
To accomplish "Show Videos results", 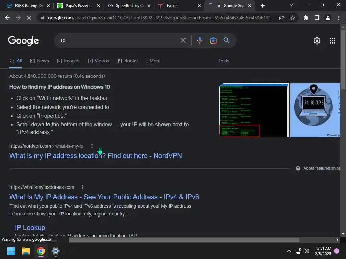I will point(98,61).
